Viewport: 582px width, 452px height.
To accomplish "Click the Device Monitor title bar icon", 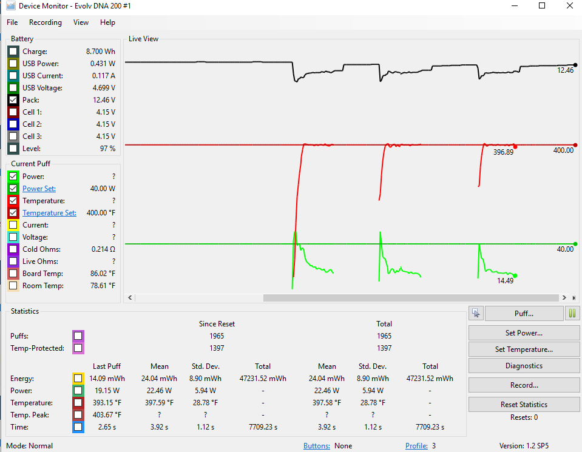I will (x=10, y=6).
